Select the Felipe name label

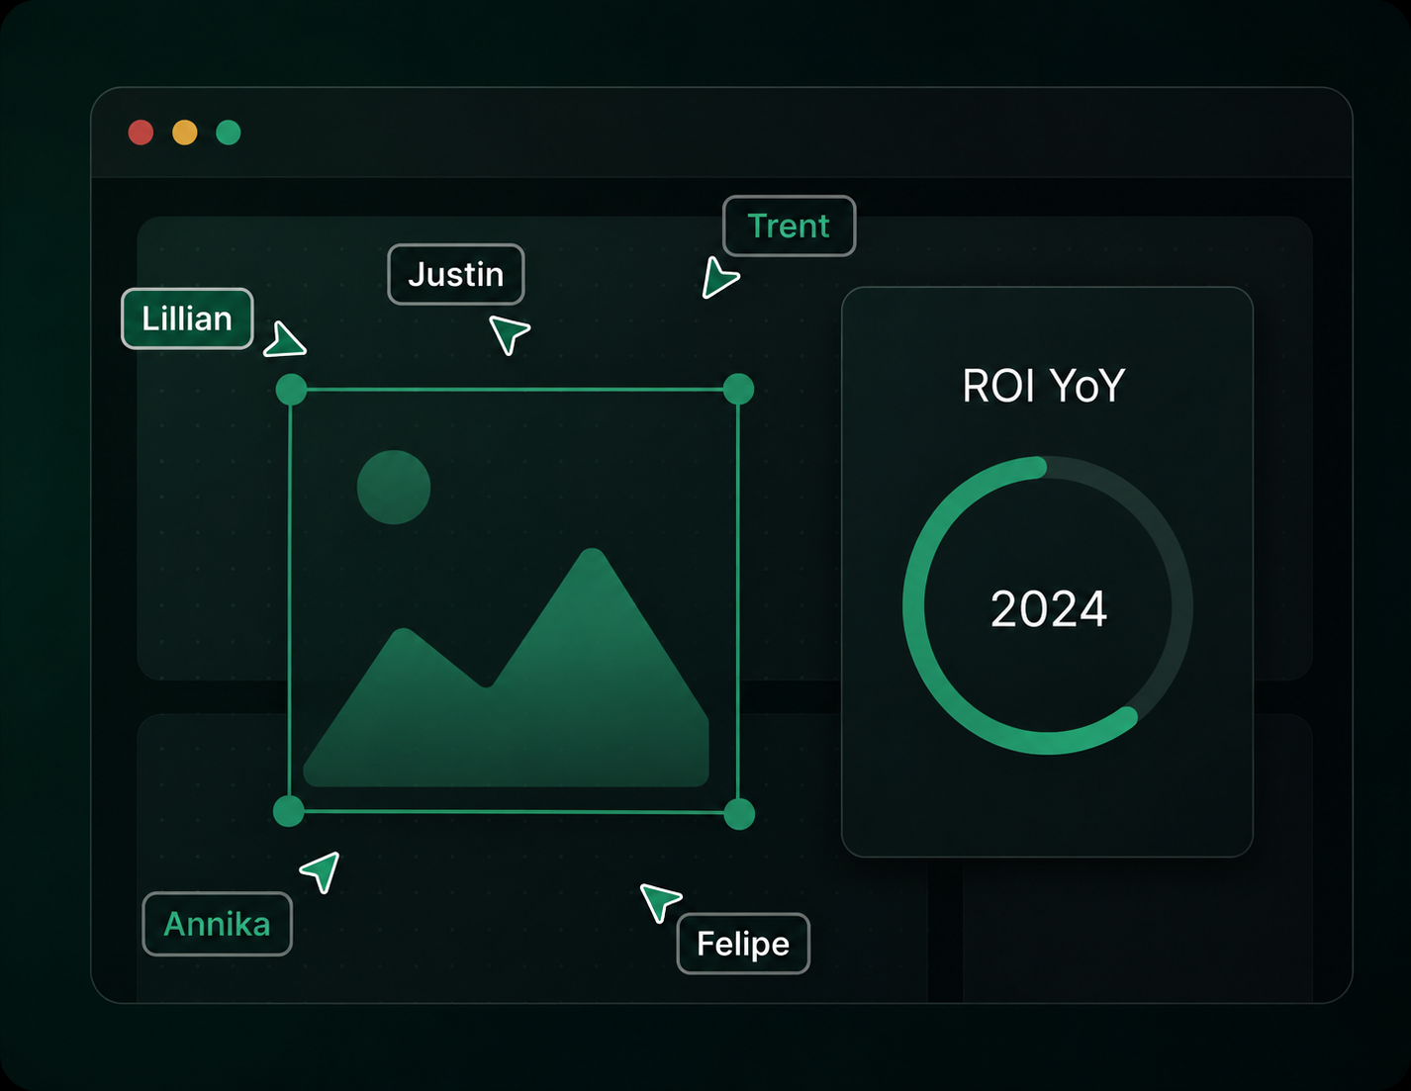pos(743,944)
